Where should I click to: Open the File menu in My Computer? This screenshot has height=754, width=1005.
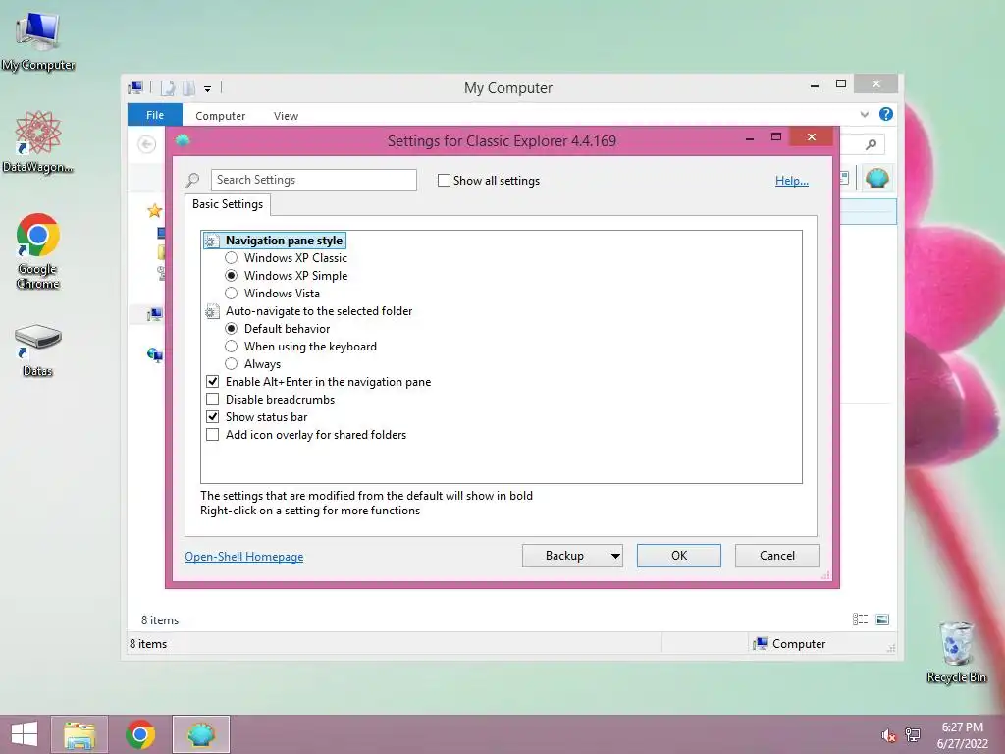coord(154,115)
